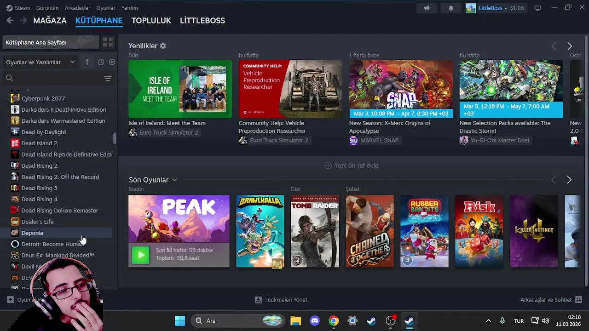Open the Chained Together game cover
Image resolution: width=589 pixels, height=331 pixels.
coord(370,231)
